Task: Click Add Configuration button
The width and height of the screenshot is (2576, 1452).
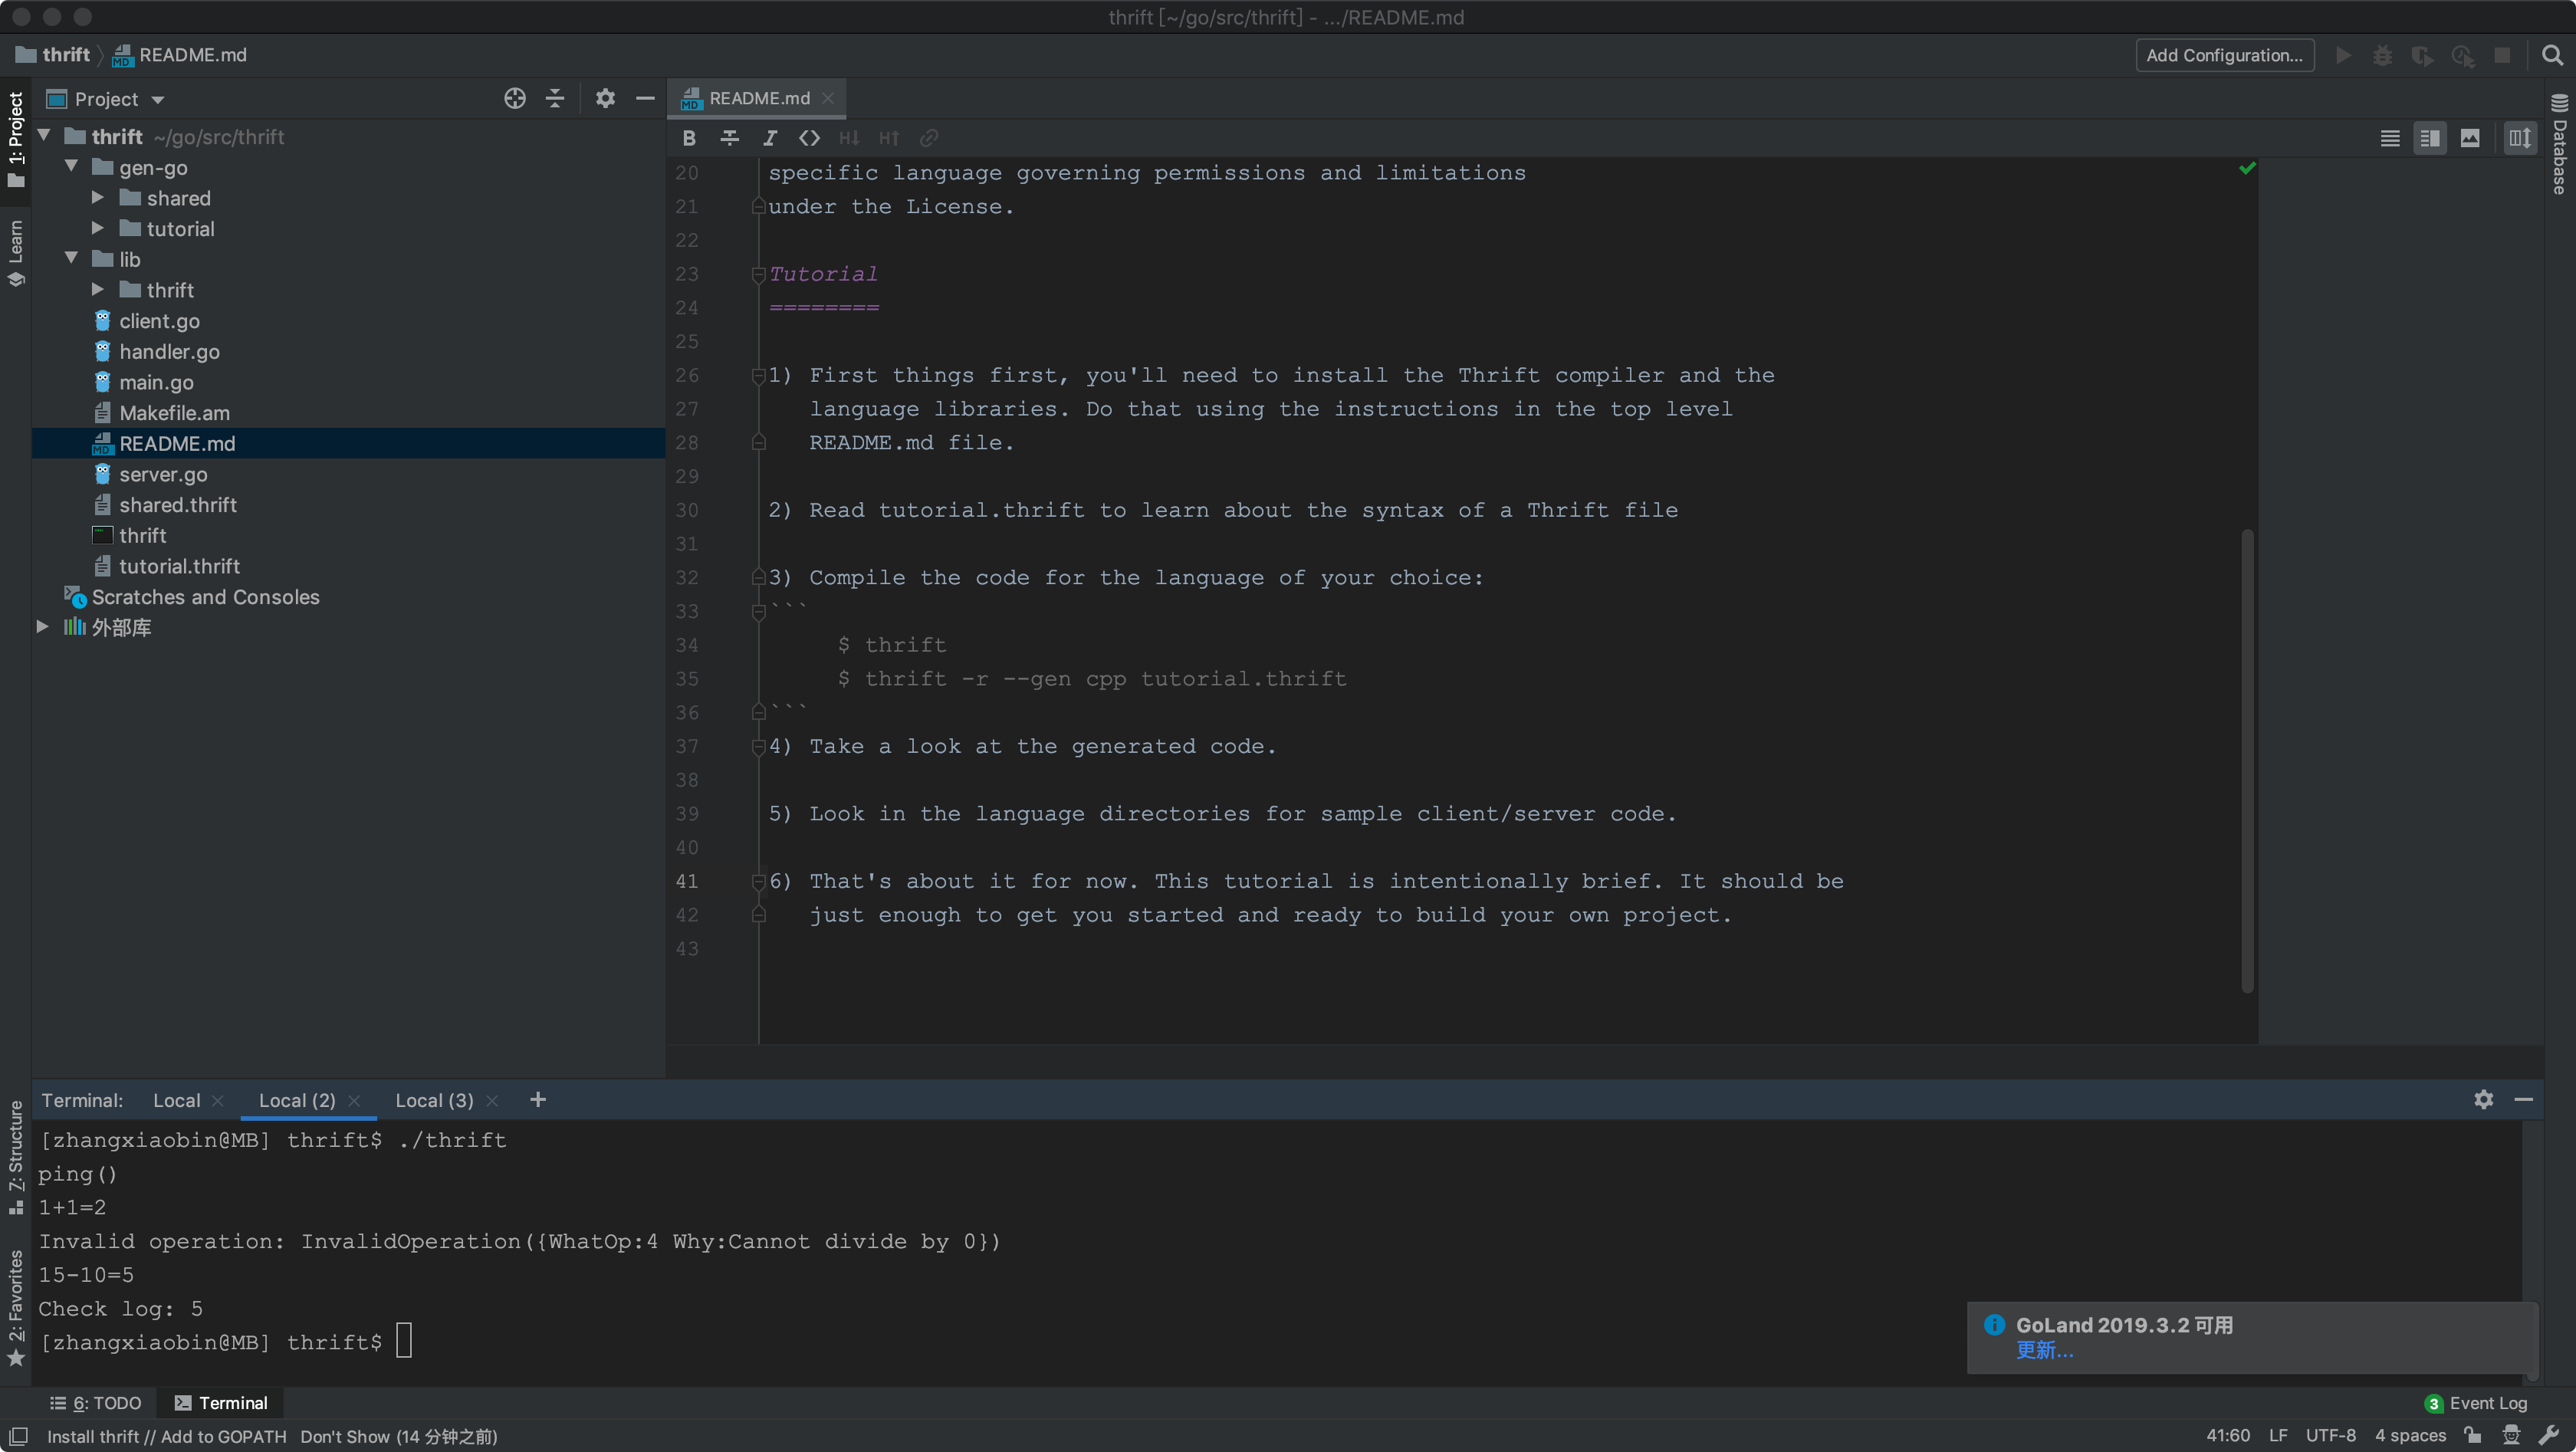Action: coord(2224,55)
